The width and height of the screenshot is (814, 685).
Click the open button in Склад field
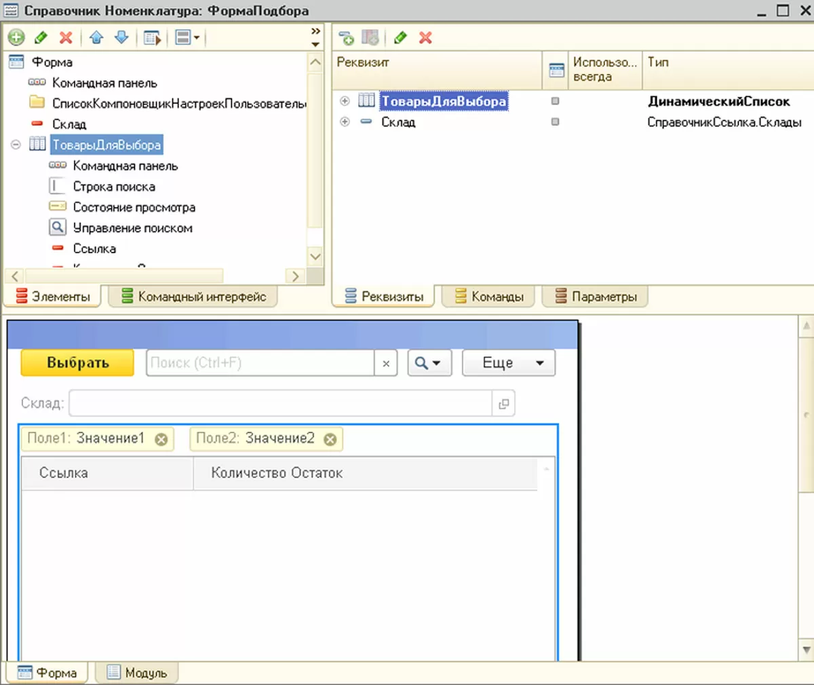pyautogui.click(x=503, y=403)
